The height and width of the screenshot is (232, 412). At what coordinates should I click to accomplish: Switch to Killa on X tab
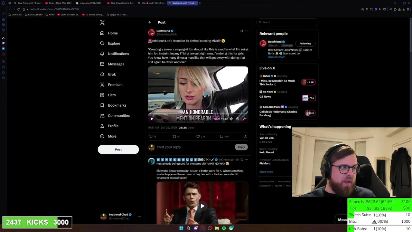[151, 3]
